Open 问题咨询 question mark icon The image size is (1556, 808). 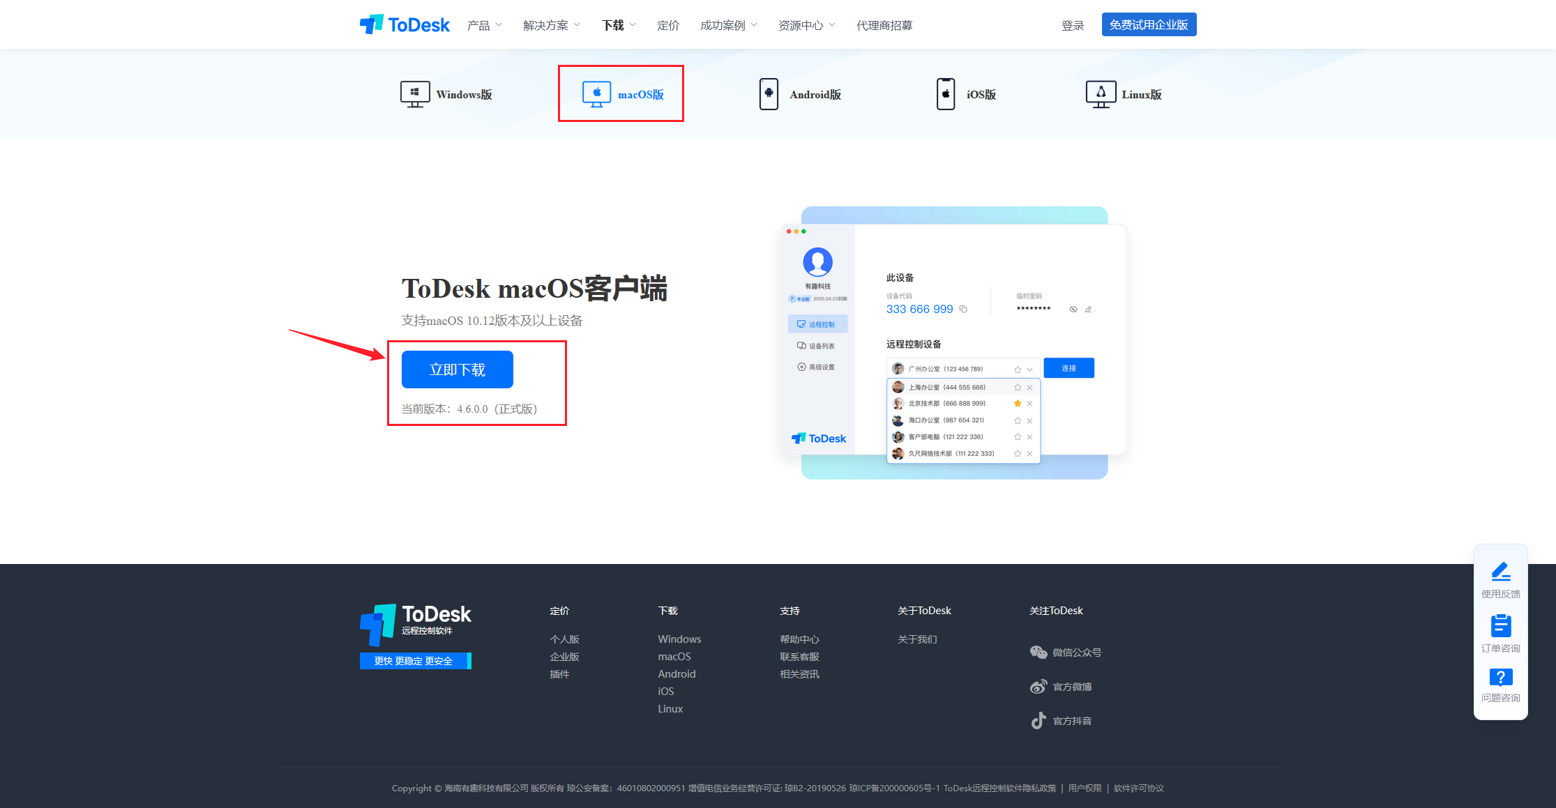point(1500,677)
